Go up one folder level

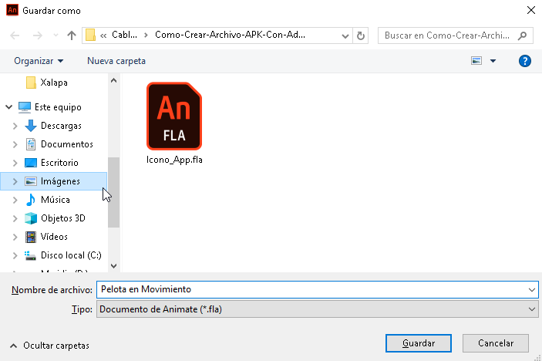(72, 35)
